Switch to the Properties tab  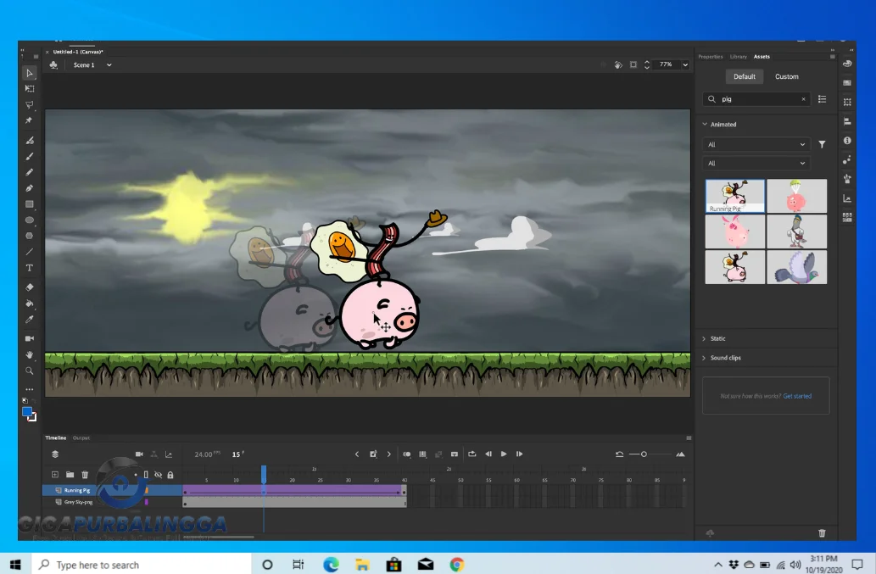710,57
